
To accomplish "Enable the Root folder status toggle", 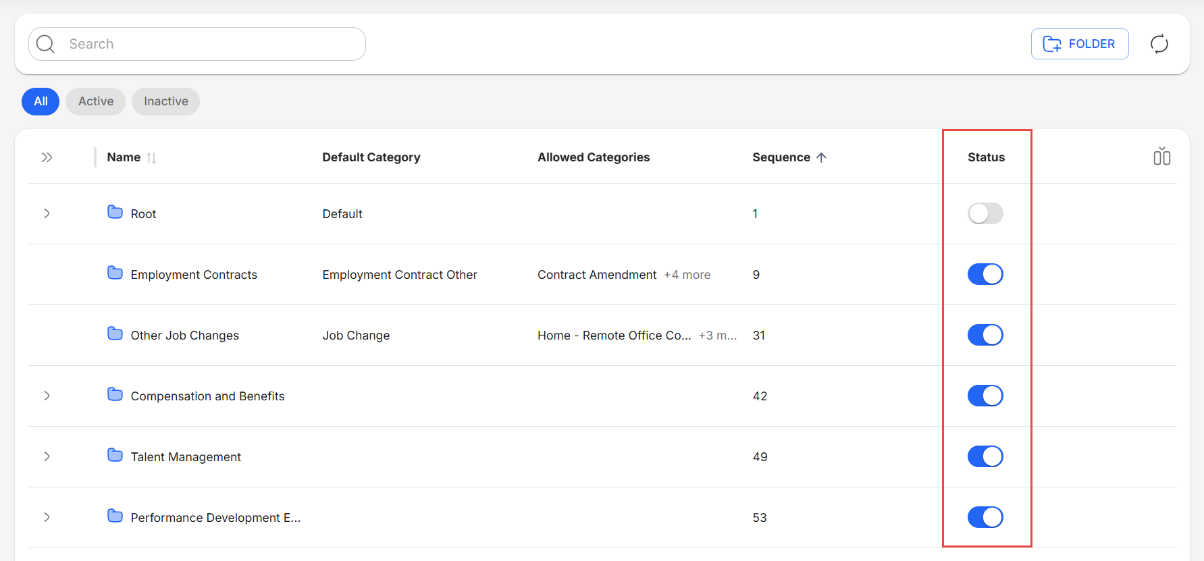I will [x=985, y=213].
